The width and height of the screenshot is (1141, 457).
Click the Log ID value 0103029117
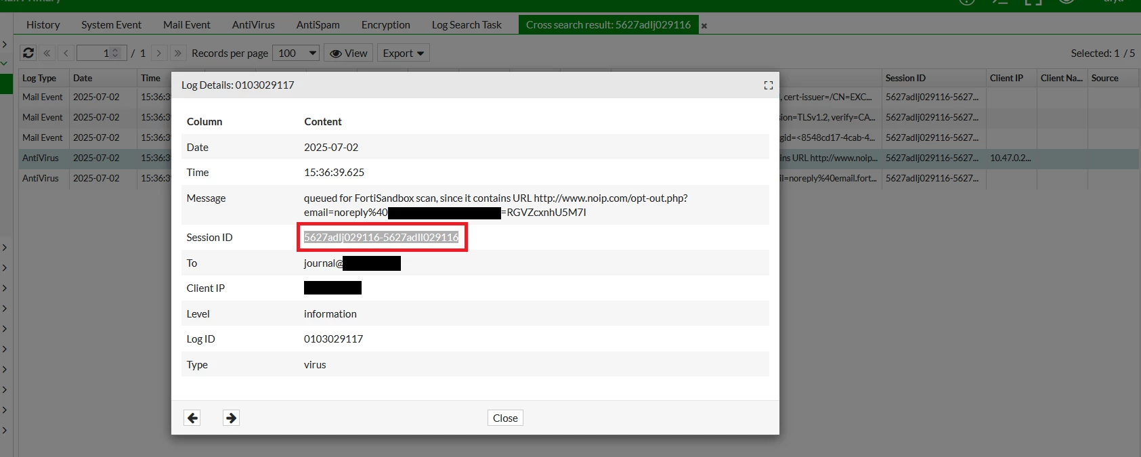pyautogui.click(x=333, y=339)
